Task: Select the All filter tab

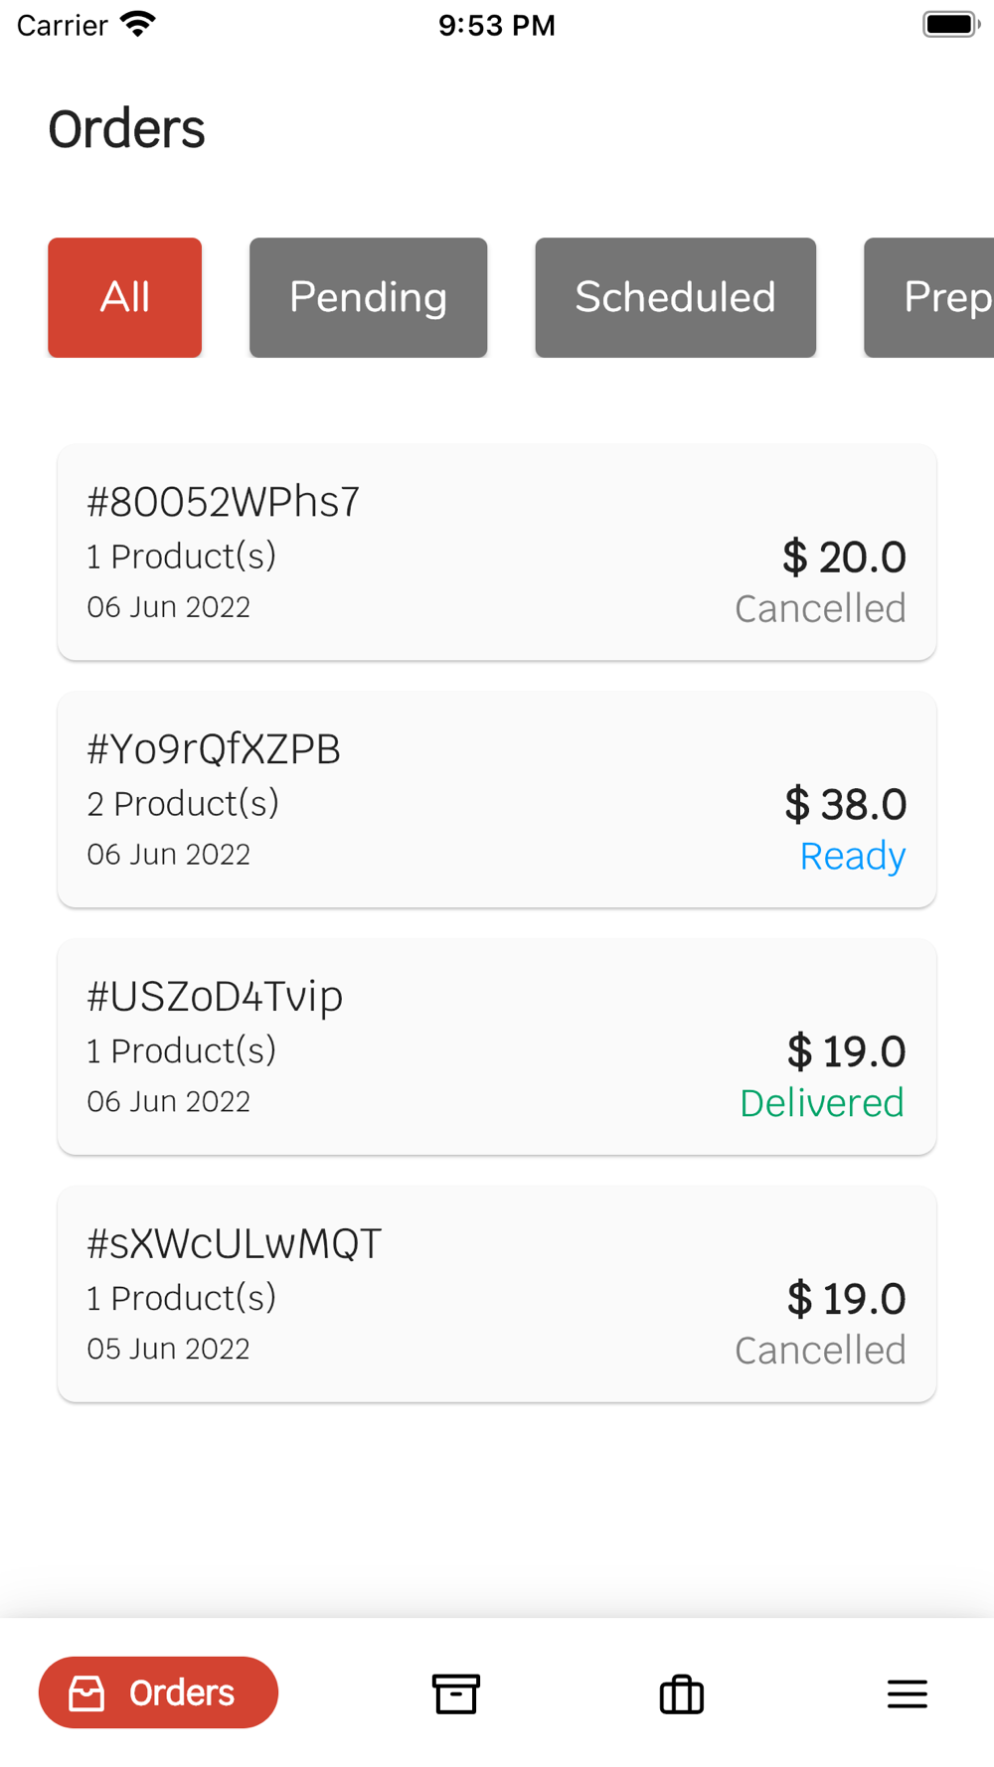Action: 125,297
